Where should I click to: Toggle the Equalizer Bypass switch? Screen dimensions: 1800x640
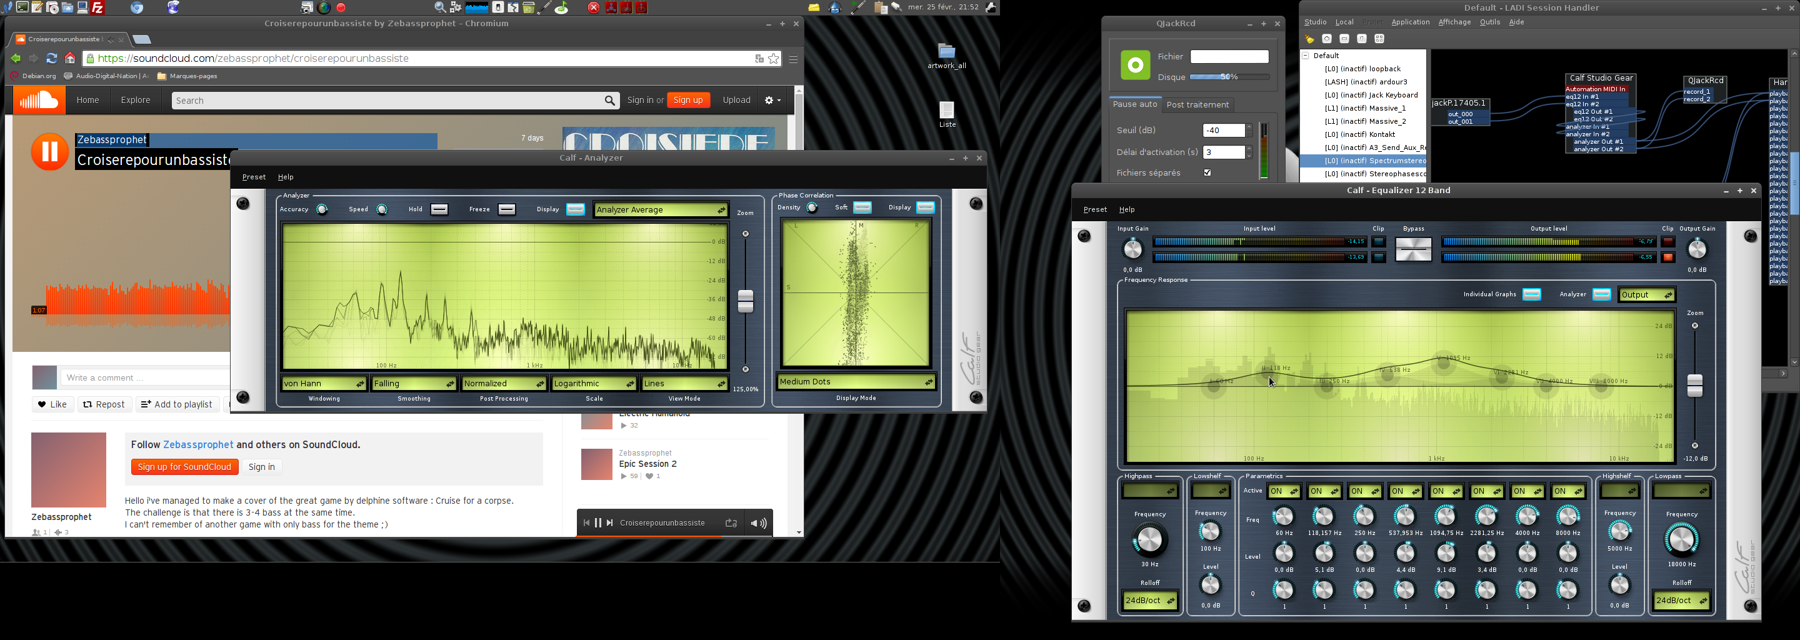coord(1414,249)
